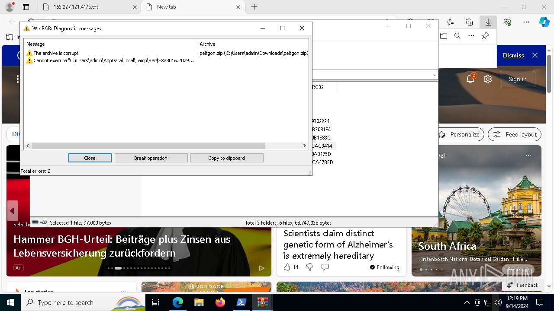The image size is (554, 311).
Task: Click the diagnostics horizontal scrollbar thumb
Action: (148, 146)
